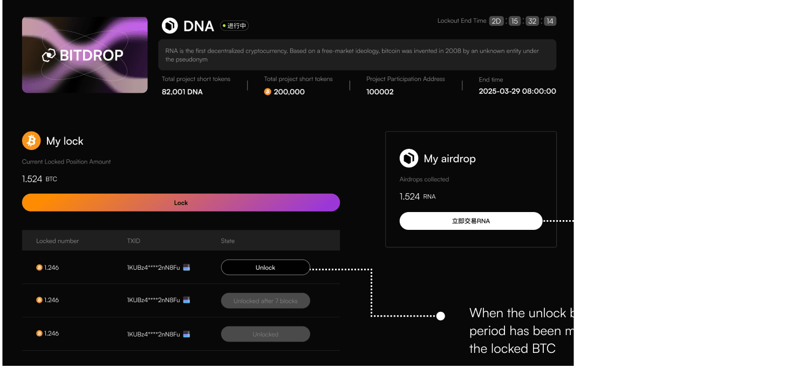Copy the TXID in the first table row
Viewport: 806px width, 375px height.
[x=187, y=267]
